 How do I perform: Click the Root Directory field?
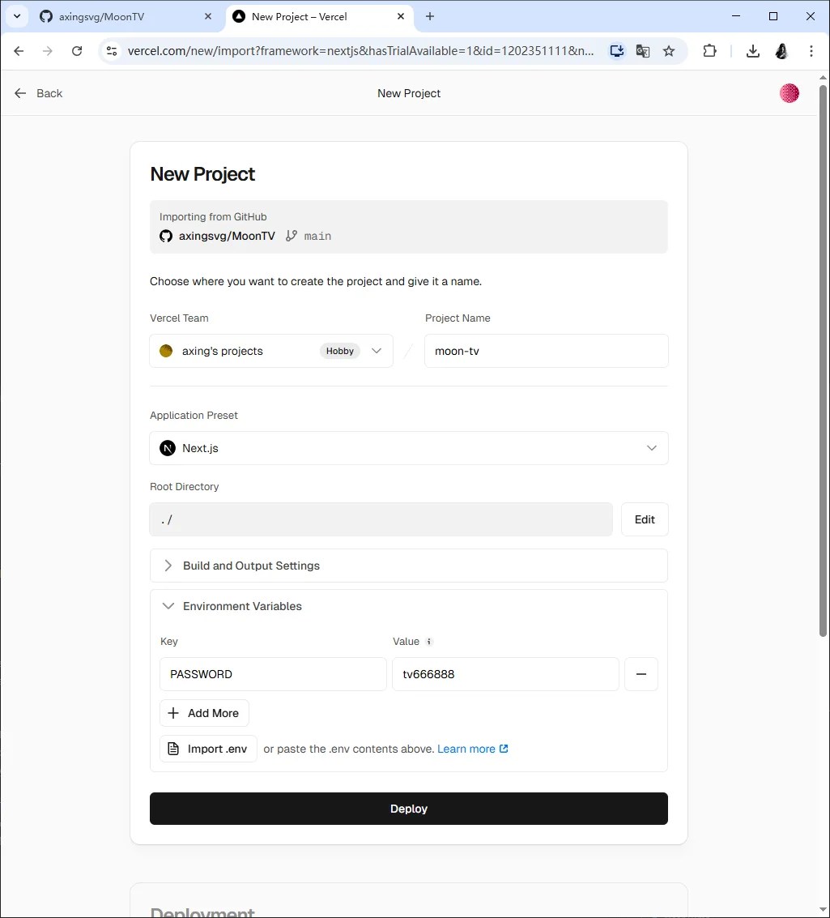click(381, 519)
